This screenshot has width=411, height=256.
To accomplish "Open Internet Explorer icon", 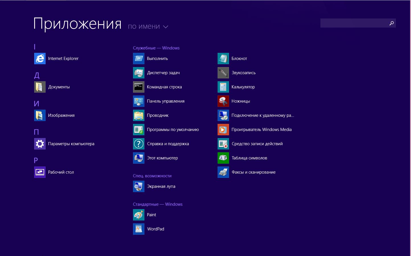I will 40,59.
